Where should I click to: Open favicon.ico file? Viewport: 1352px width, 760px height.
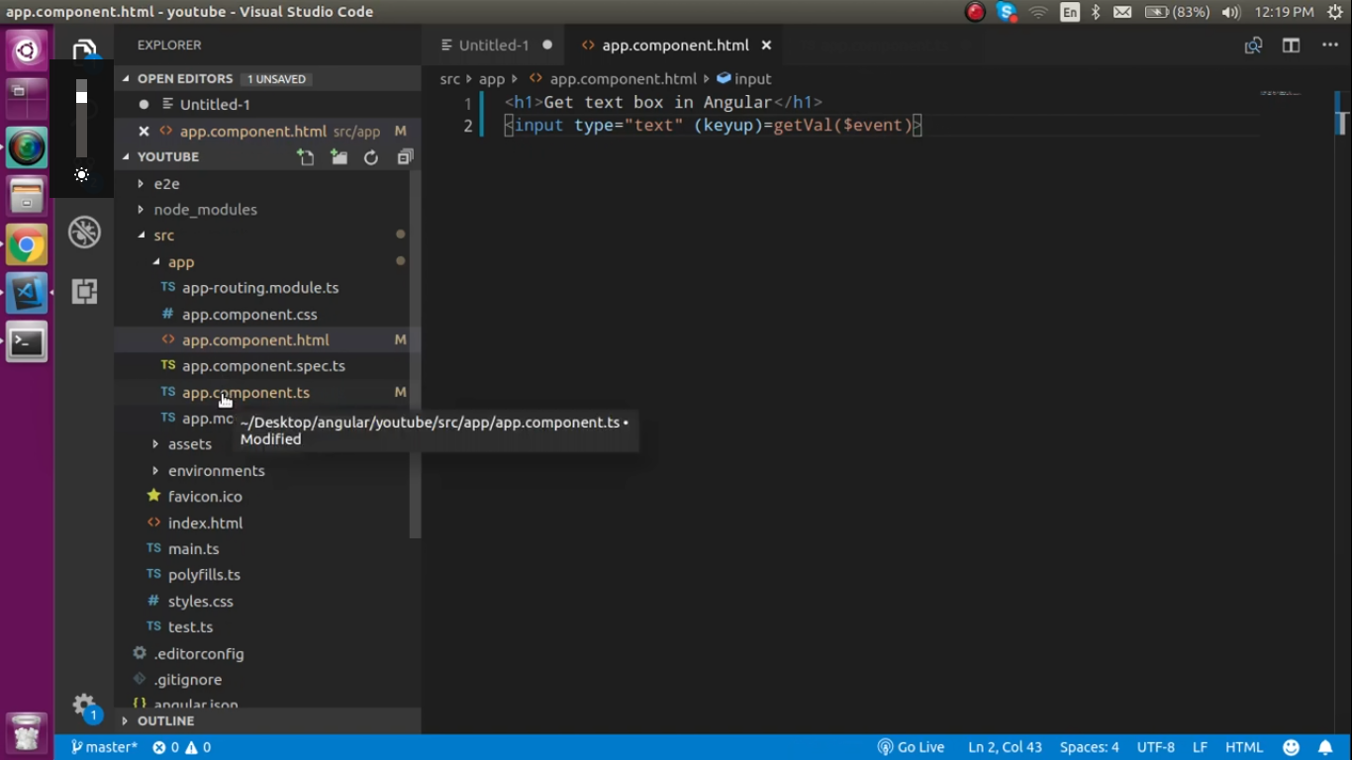205,497
